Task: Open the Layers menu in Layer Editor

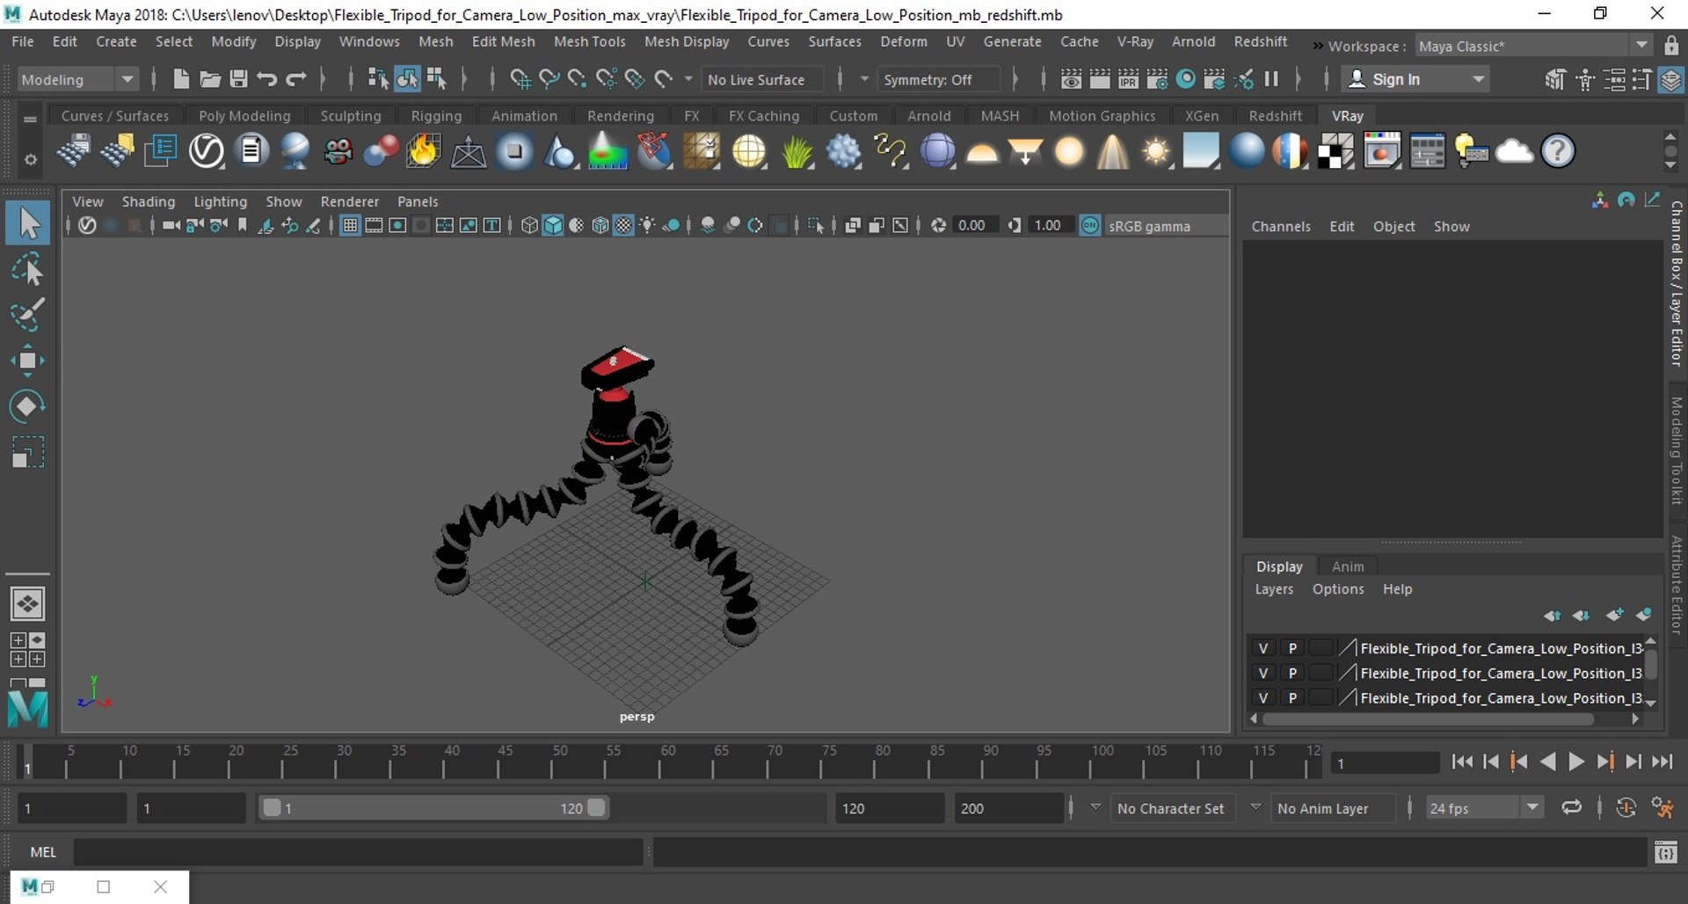Action: pos(1273,589)
